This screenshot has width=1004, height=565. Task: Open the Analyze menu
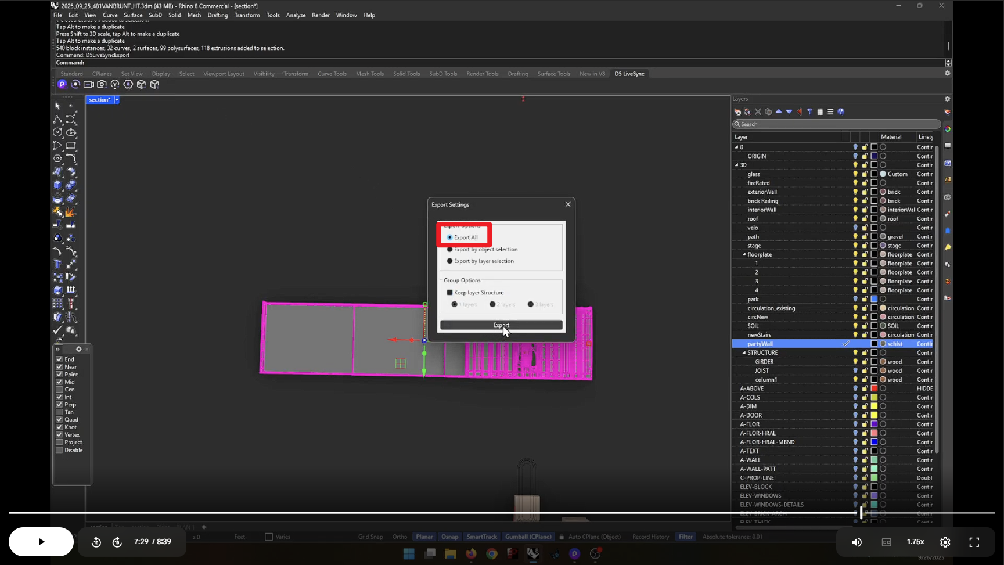click(295, 15)
